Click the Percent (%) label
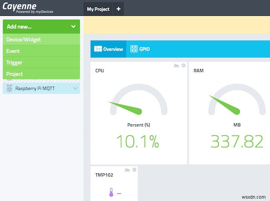Image resolution: width=270 pixels, height=201 pixels. pyautogui.click(x=139, y=125)
